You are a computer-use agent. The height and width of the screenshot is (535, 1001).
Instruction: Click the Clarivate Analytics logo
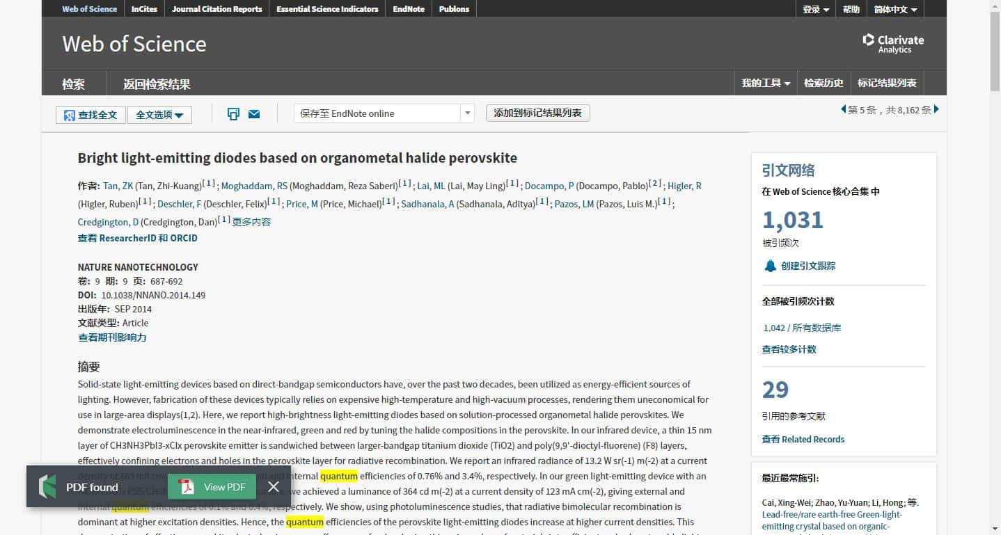pyautogui.click(x=893, y=43)
